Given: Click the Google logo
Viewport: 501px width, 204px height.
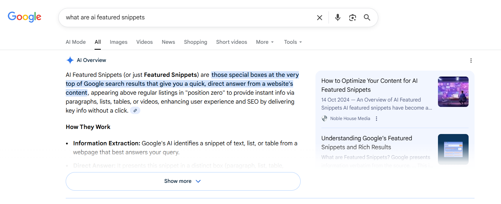Looking at the screenshot, I should coord(24,17).
